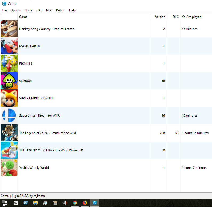Click the Donkey Kong Country game icon
212x207 pixels.
pyautogui.click(x=9, y=29)
